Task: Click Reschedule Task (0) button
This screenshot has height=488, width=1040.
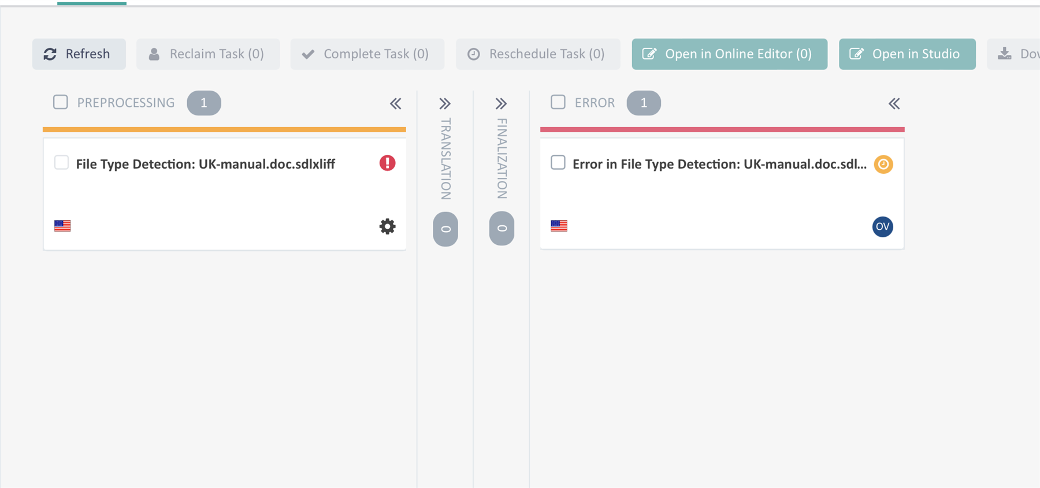Action: (x=538, y=54)
